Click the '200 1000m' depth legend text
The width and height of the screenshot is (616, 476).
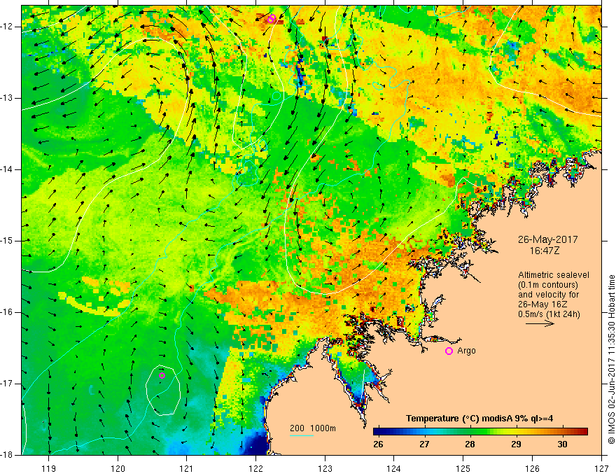[x=313, y=428]
